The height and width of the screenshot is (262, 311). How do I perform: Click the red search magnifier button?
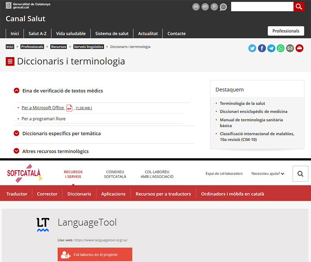tap(299, 7)
